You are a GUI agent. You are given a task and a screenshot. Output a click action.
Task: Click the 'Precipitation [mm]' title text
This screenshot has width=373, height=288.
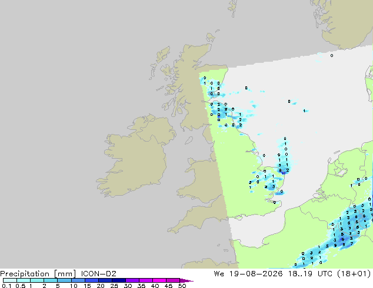point(38,274)
